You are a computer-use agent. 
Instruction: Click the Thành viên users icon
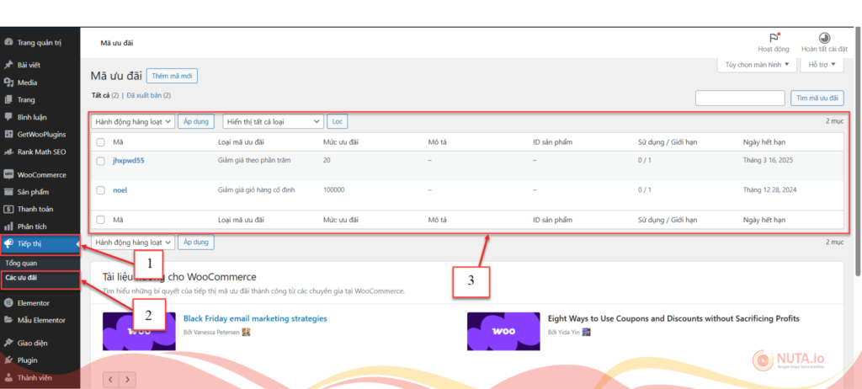click(8, 377)
